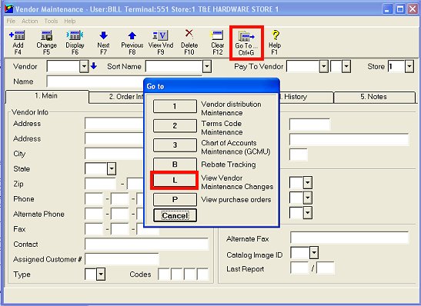This screenshot has height=306, width=421.
Task: Switch to the 1. Main tab
Action: point(47,96)
